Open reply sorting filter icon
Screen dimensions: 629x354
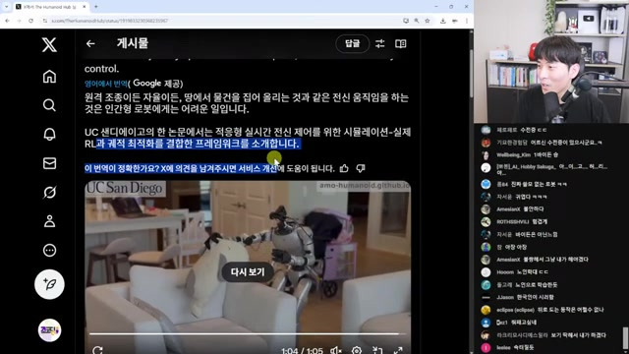coord(380,43)
